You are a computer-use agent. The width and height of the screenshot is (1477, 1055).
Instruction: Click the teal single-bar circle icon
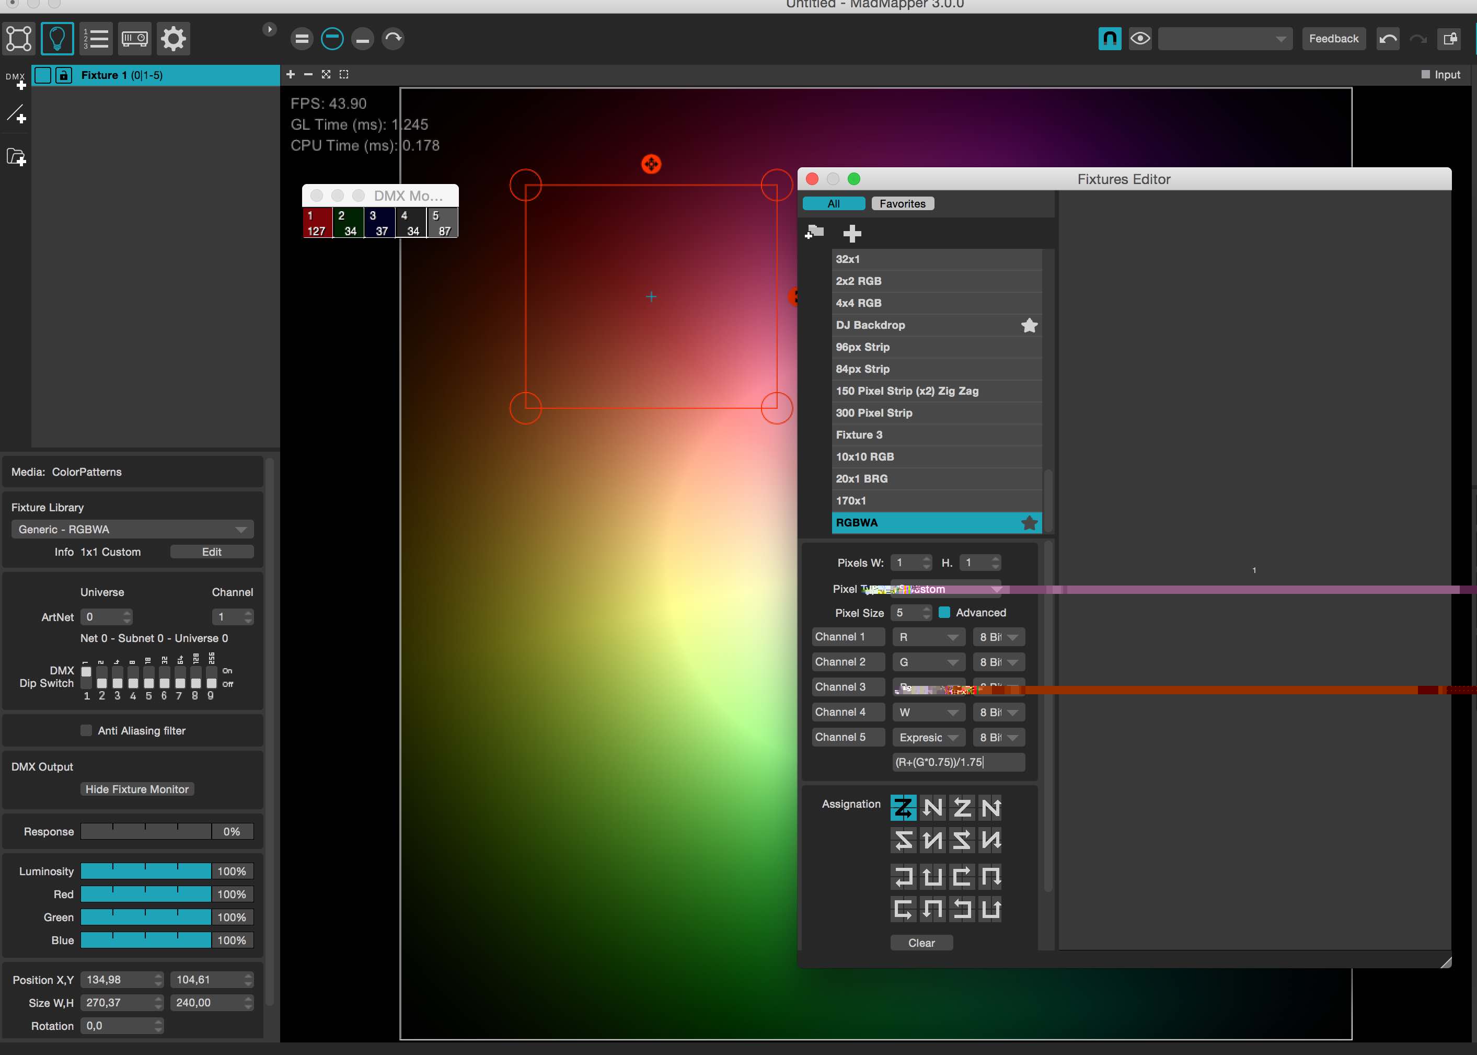click(332, 38)
